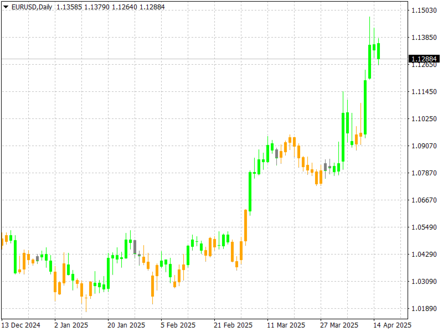The height and width of the screenshot is (332, 443).
Task: Click the 1.10250 price axis label
Action: pyautogui.click(x=424, y=119)
